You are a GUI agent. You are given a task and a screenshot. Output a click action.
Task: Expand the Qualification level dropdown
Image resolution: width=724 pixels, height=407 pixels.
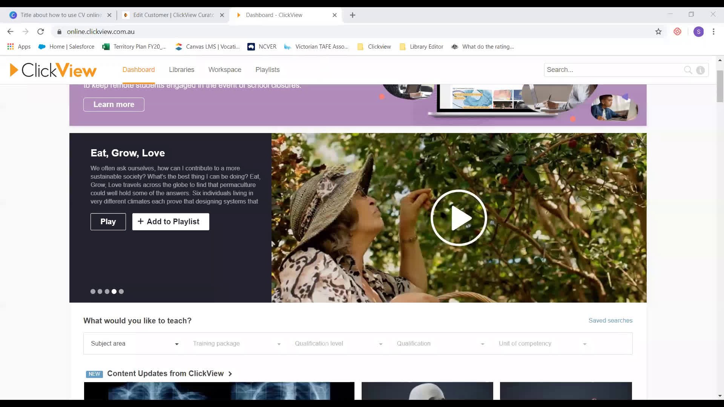338,344
